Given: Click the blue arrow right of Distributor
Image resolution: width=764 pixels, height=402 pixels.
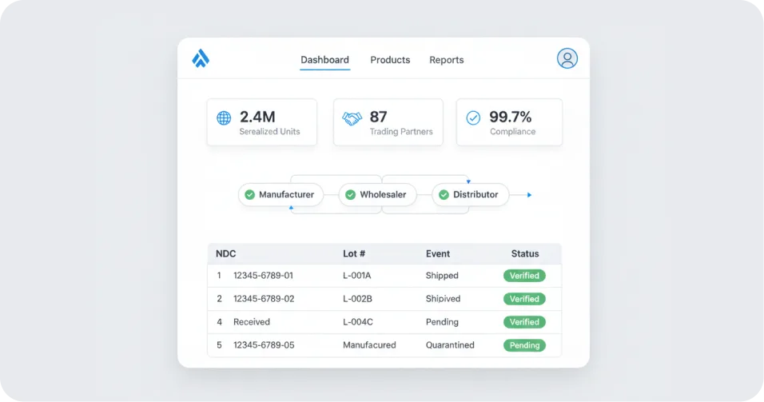Looking at the screenshot, I should tap(529, 195).
